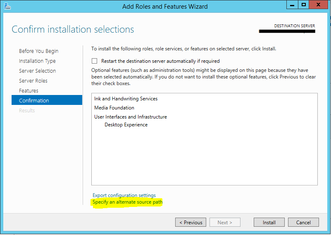Screen dimensions: 331x235
Task: Click Specify an alternate source path
Action: coord(127,202)
